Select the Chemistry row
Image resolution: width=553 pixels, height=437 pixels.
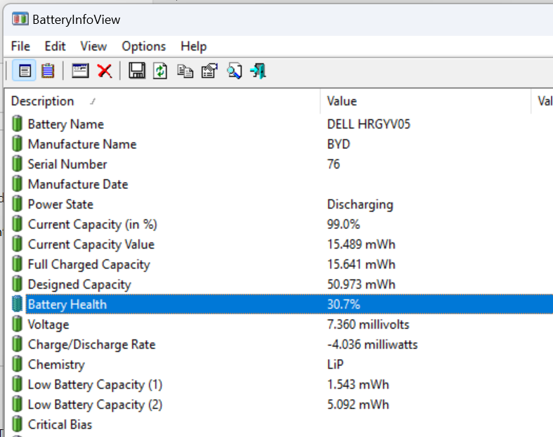tap(279, 364)
